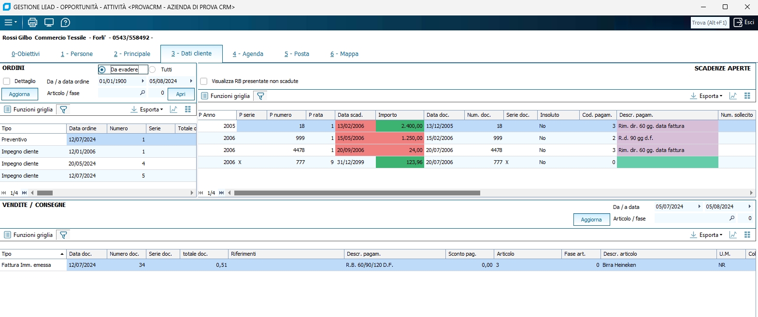Expand the Esporta dropdown in Ordini grid

147,110
